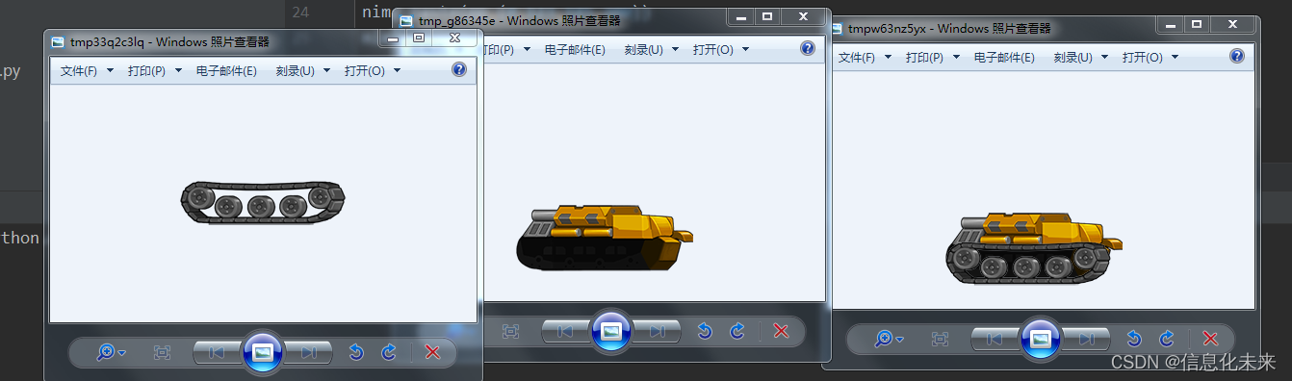Image resolution: width=1292 pixels, height=381 pixels.
Task: Click actual size icon in tmpw63nz5yx window
Action: pyautogui.click(x=941, y=340)
